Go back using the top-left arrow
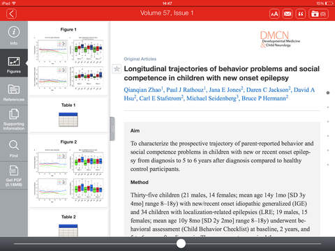 pyautogui.click(x=11, y=14)
